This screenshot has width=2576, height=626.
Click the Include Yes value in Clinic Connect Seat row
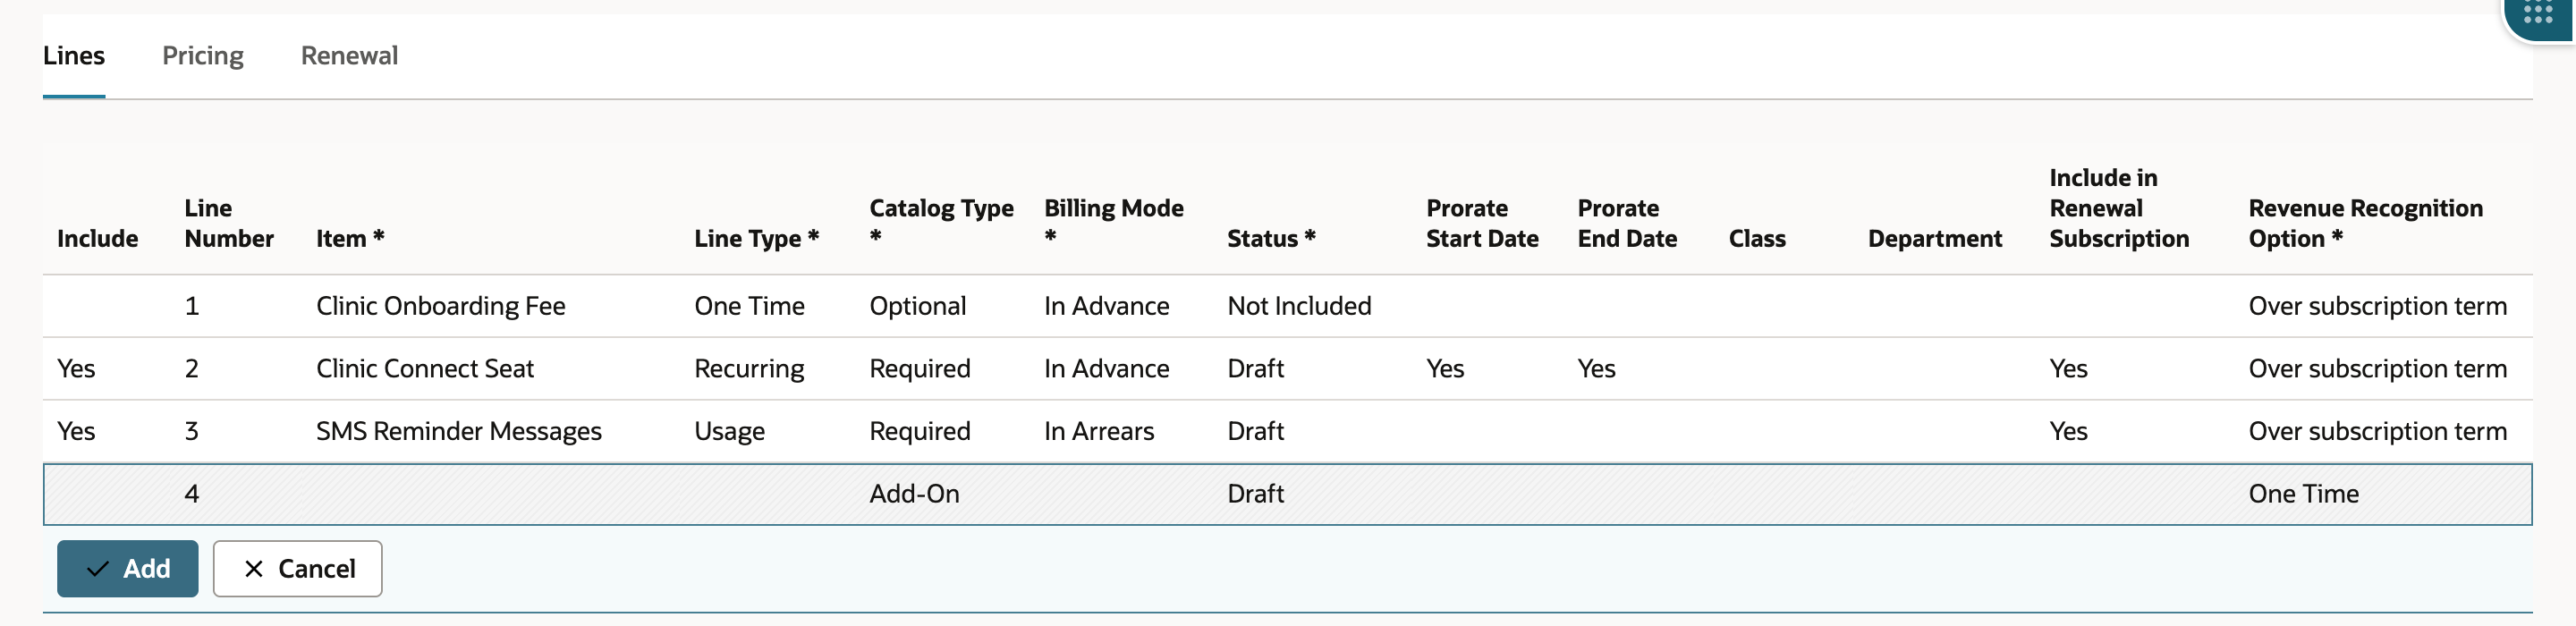point(76,369)
